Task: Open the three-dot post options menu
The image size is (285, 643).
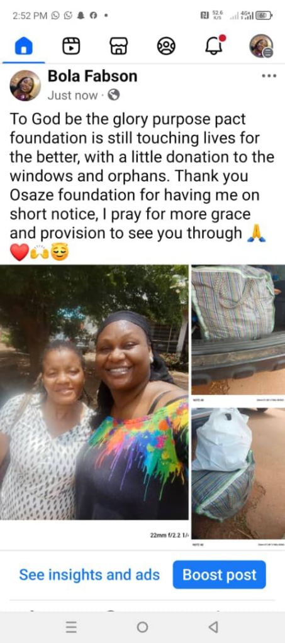Action: 269,76
